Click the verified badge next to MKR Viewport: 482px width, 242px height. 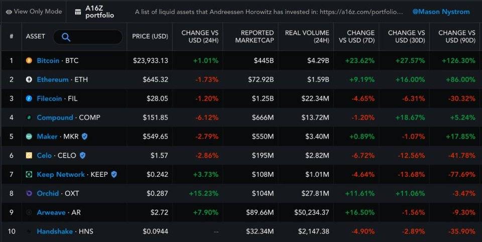(84, 137)
